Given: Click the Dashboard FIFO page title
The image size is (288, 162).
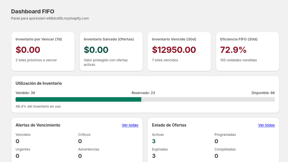Looking at the screenshot, I should (32, 11).
